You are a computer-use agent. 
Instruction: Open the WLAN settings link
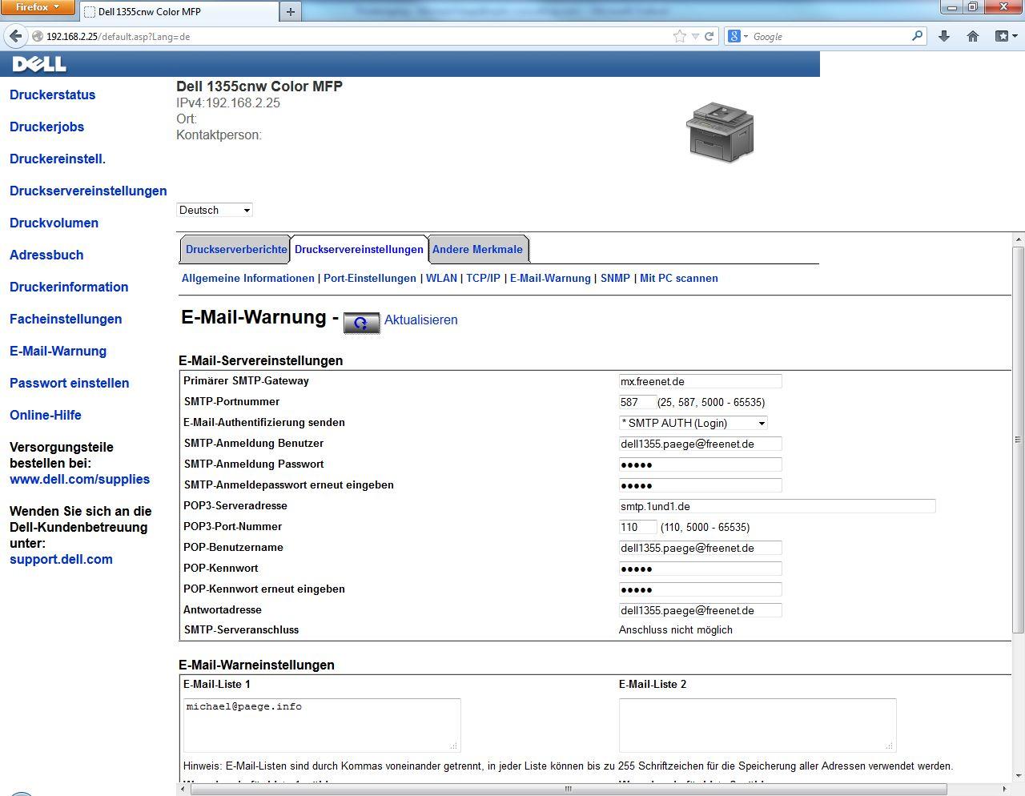pyautogui.click(x=441, y=278)
